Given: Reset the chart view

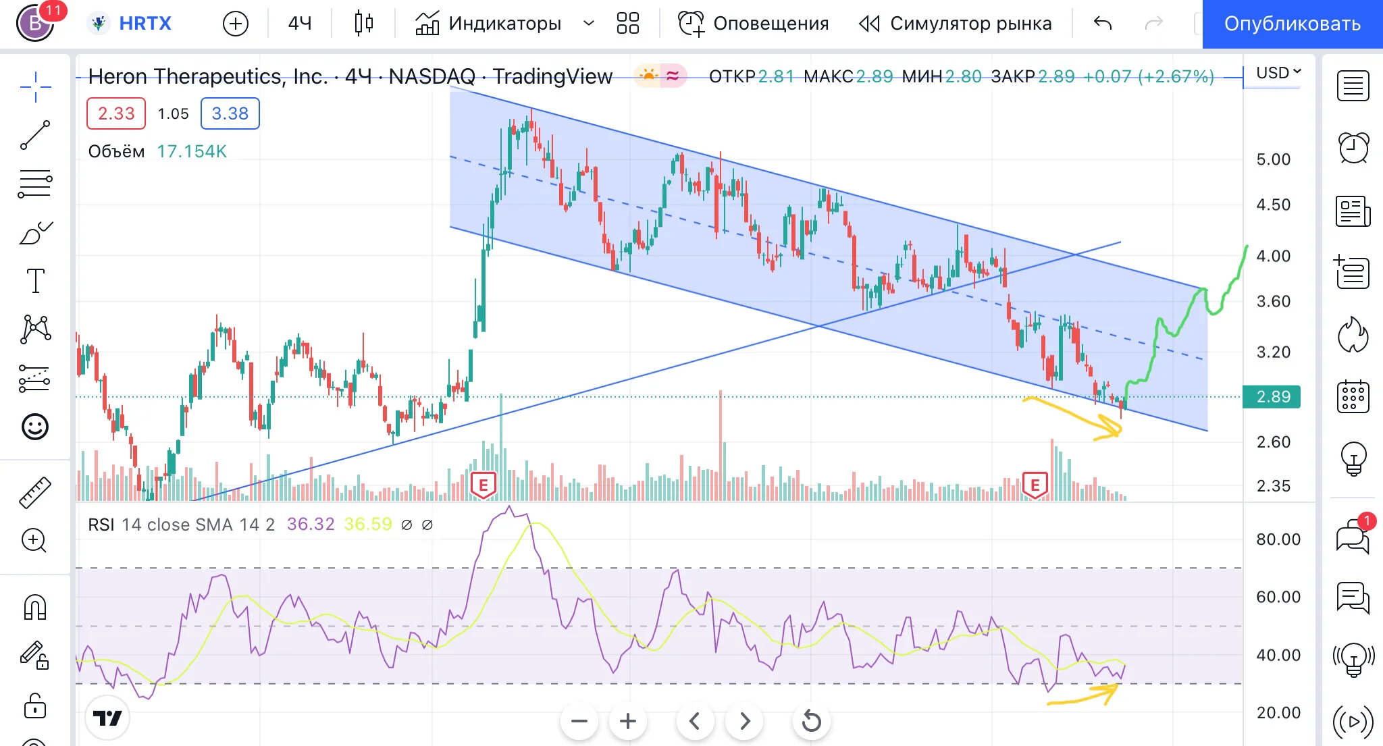Looking at the screenshot, I should [x=812, y=721].
